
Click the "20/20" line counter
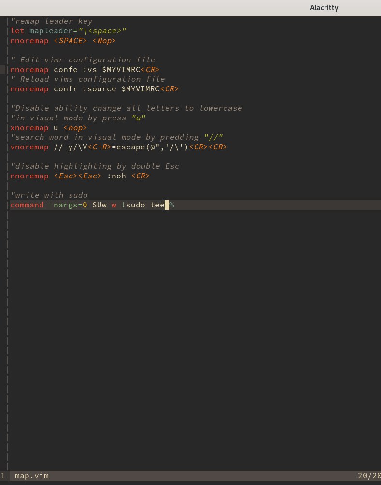(369, 476)
